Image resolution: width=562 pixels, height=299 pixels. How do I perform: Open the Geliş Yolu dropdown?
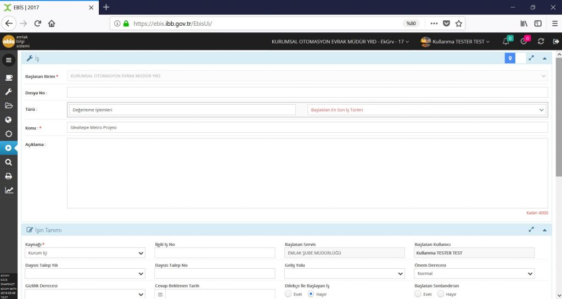click(x=345, y=274)
